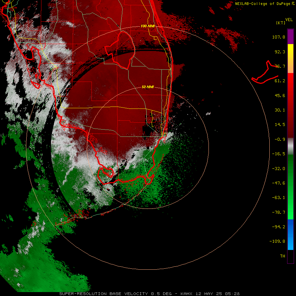The image size is (296, 296).
Task: Click the 76.7 legend value
Action: point(280,66)
